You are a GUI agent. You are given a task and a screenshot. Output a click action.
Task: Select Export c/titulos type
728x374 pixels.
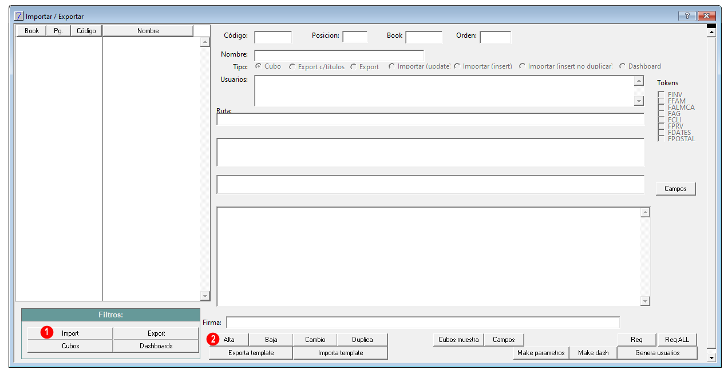coord(292,67)
